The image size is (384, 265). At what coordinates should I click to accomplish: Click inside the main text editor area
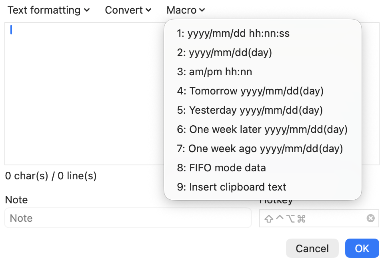pos(84,94)
